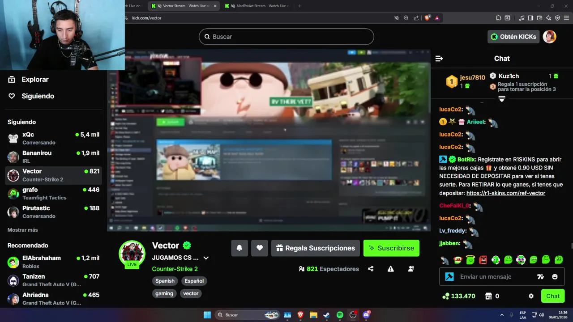This screenshot has width=573, height=322.
Task: Open the emoji picker smiley icon
Action: point(555,277)
